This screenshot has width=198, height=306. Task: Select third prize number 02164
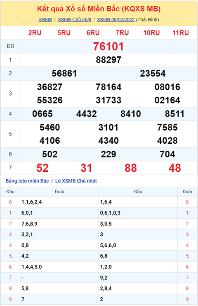(x=167, y=100)
